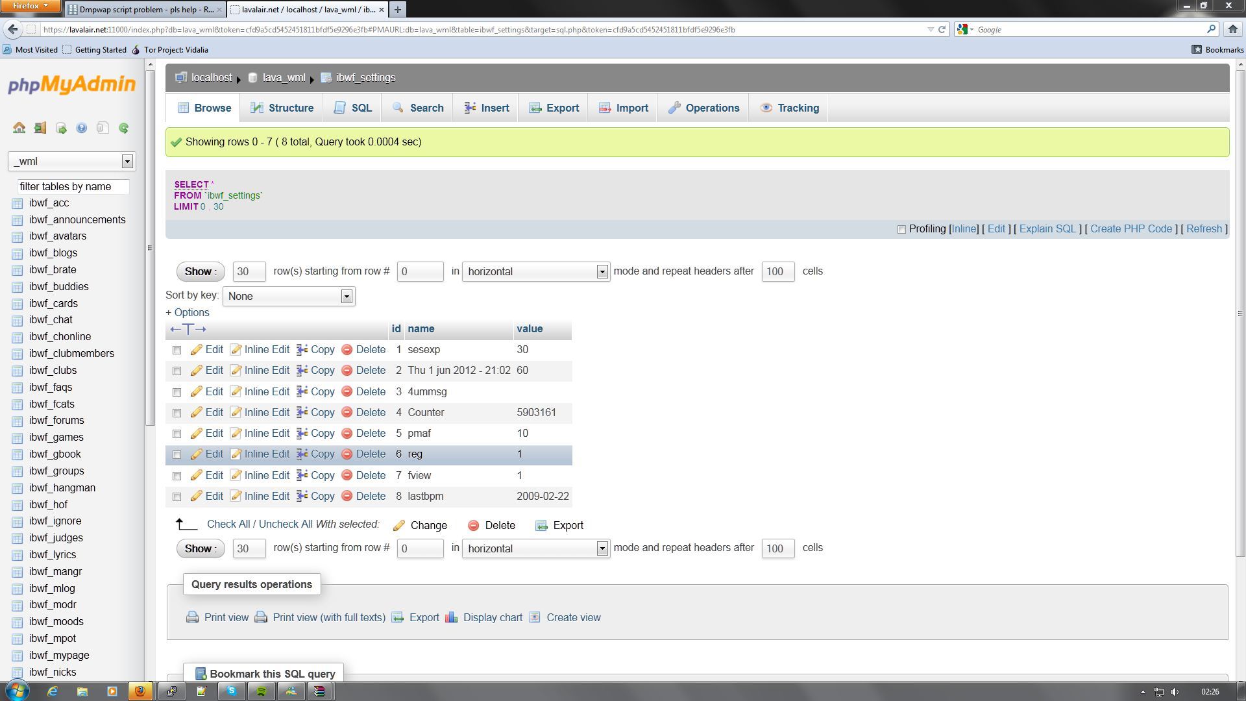Click the Display chart icon
1246x701 pixels.
pyautogui.click(x=452, y=617)
